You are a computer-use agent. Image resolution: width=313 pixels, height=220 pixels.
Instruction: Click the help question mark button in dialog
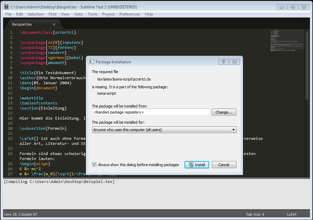[x=223, y=62]
